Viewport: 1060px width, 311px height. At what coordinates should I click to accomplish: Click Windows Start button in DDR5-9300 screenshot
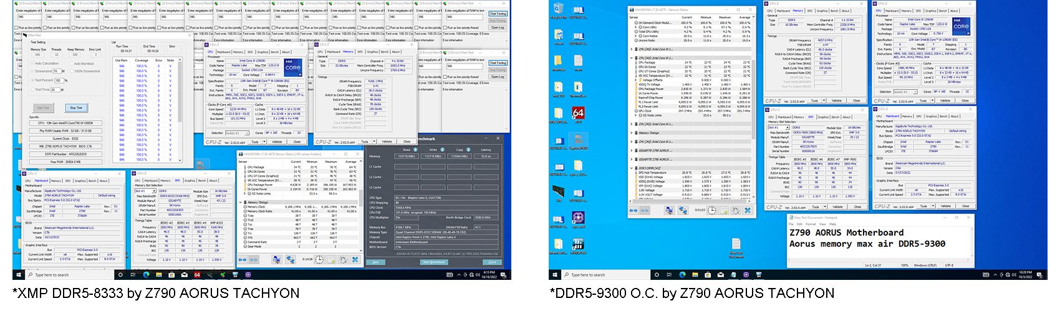pyautogui.click(x=555, y=274)
